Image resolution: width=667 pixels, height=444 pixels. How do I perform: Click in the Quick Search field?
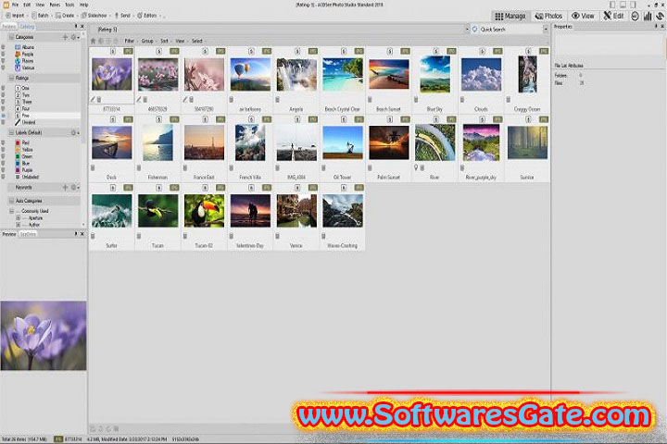[510, 30]
